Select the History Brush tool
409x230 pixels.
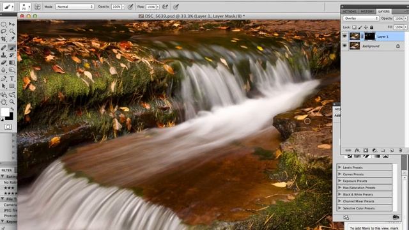(12, 55)
